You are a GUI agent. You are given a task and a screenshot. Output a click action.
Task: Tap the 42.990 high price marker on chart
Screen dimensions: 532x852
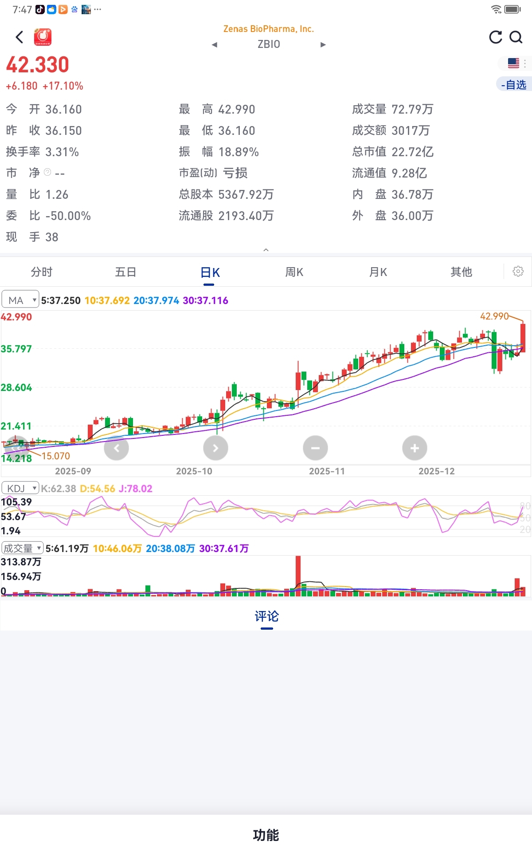point(494,316)
